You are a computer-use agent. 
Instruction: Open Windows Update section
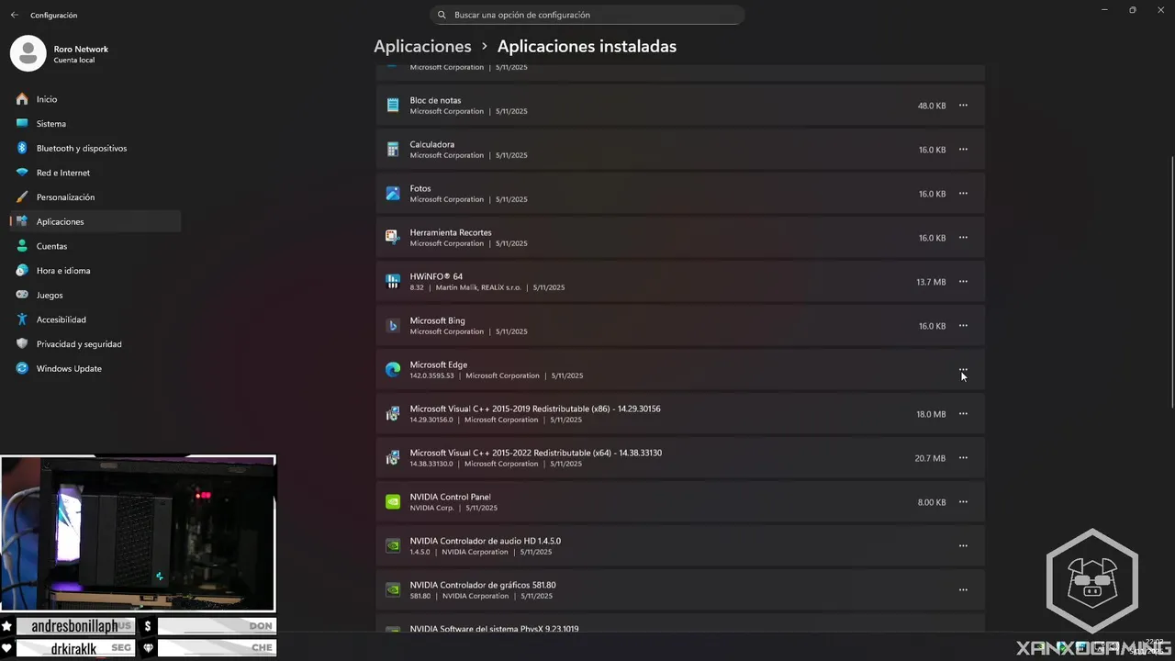95,368
